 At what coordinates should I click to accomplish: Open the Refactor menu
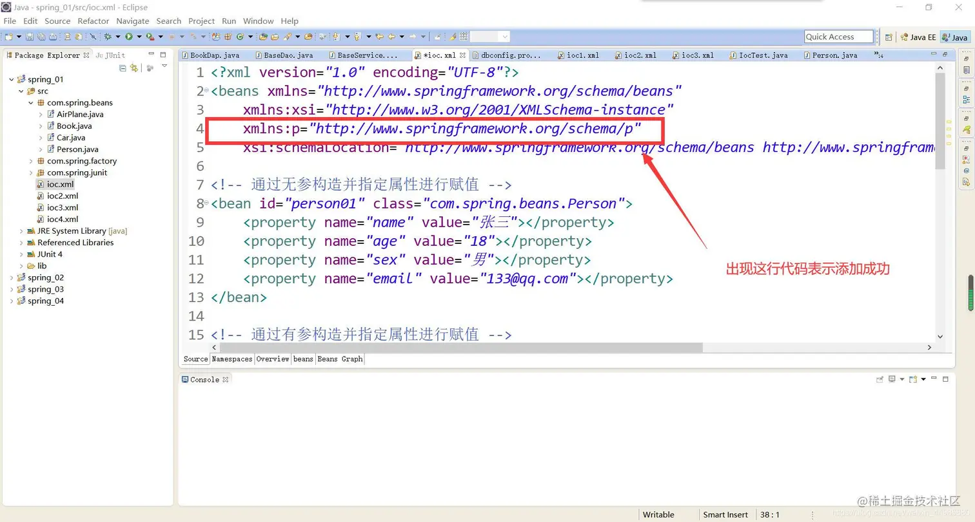tap(94, 21)
